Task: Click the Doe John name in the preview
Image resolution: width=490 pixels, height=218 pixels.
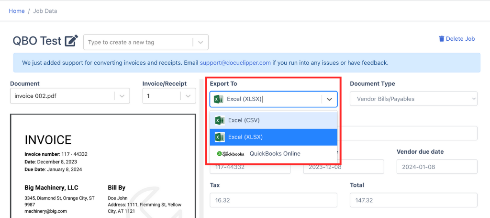Action: [x=118, y=198]
